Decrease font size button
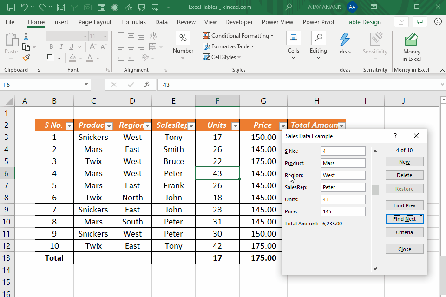Image resolution: width=446 pixels, height=297 pixels. [x=104, y=46]
